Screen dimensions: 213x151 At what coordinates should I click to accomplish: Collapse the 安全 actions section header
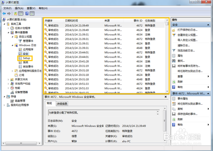[191, 25]
